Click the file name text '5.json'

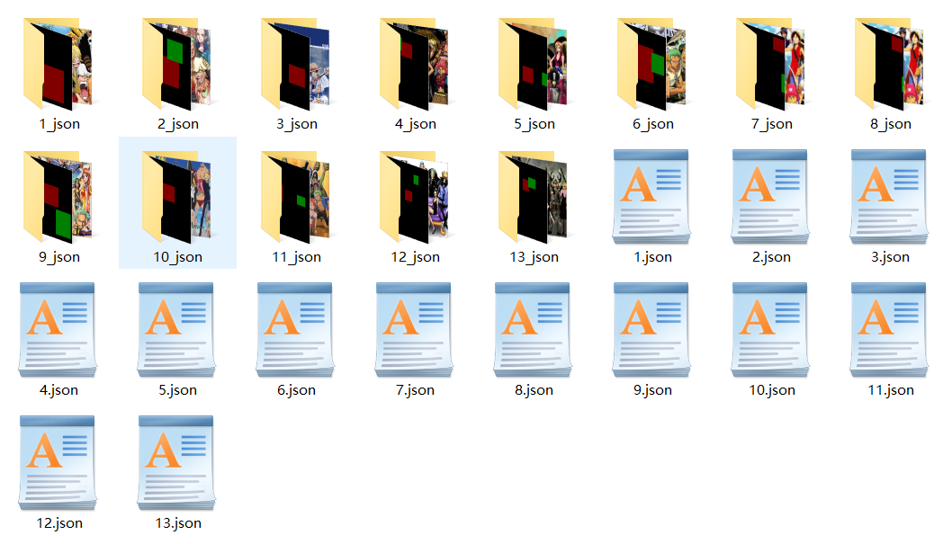pos(178,390)
